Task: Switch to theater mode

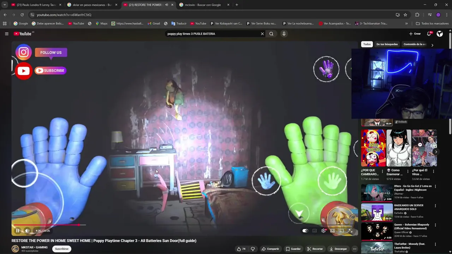Action: pyautogui.click(x=332, y=231)
